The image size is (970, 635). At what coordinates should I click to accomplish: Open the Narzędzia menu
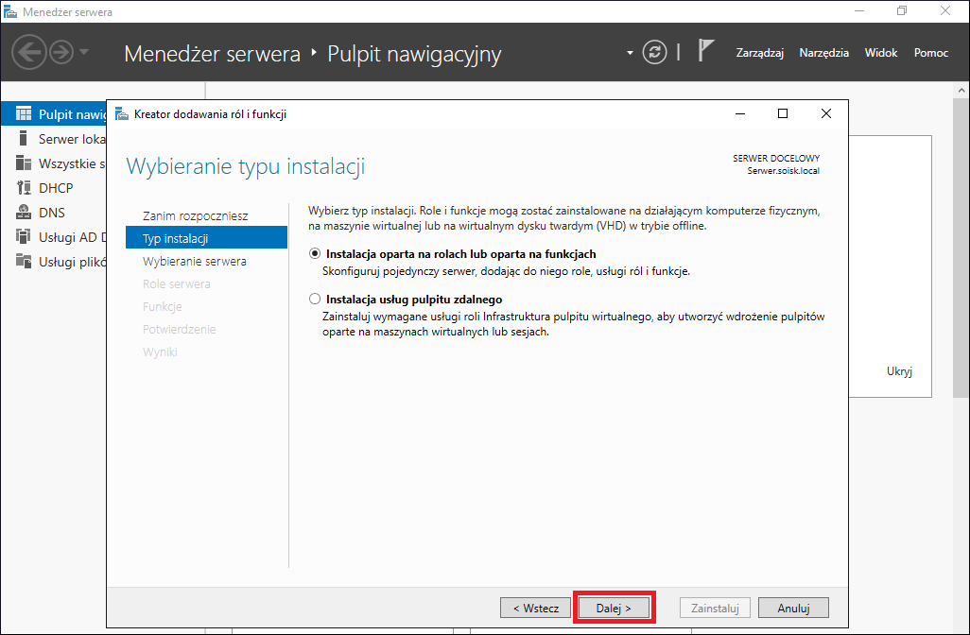pos(824,53)
